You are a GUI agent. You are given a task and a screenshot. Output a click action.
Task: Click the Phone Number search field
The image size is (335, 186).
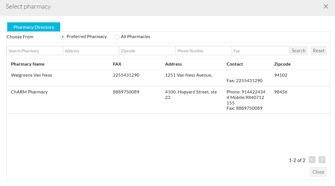(x=204, y=51)
